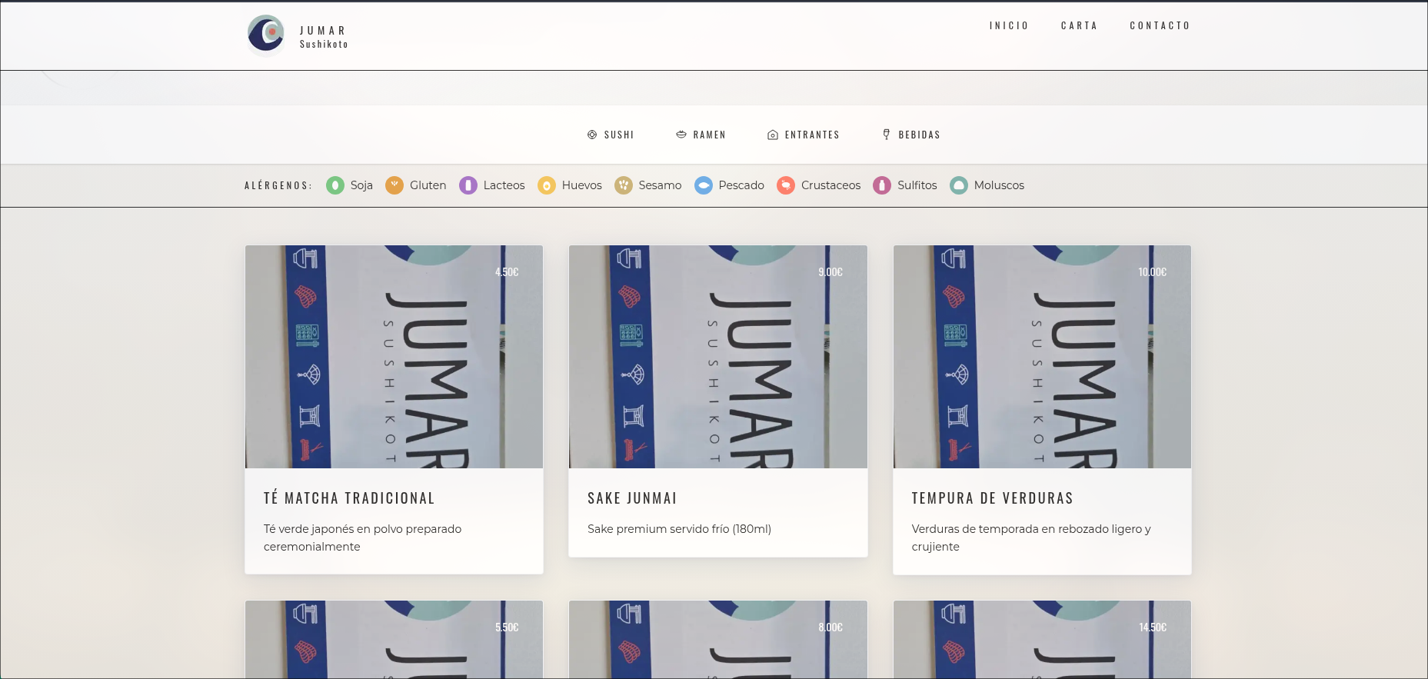Click the 14.50€ price tag

1153,627
